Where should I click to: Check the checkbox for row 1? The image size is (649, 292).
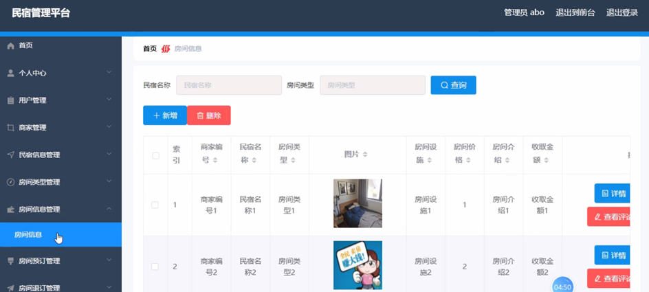click(155, 205)
